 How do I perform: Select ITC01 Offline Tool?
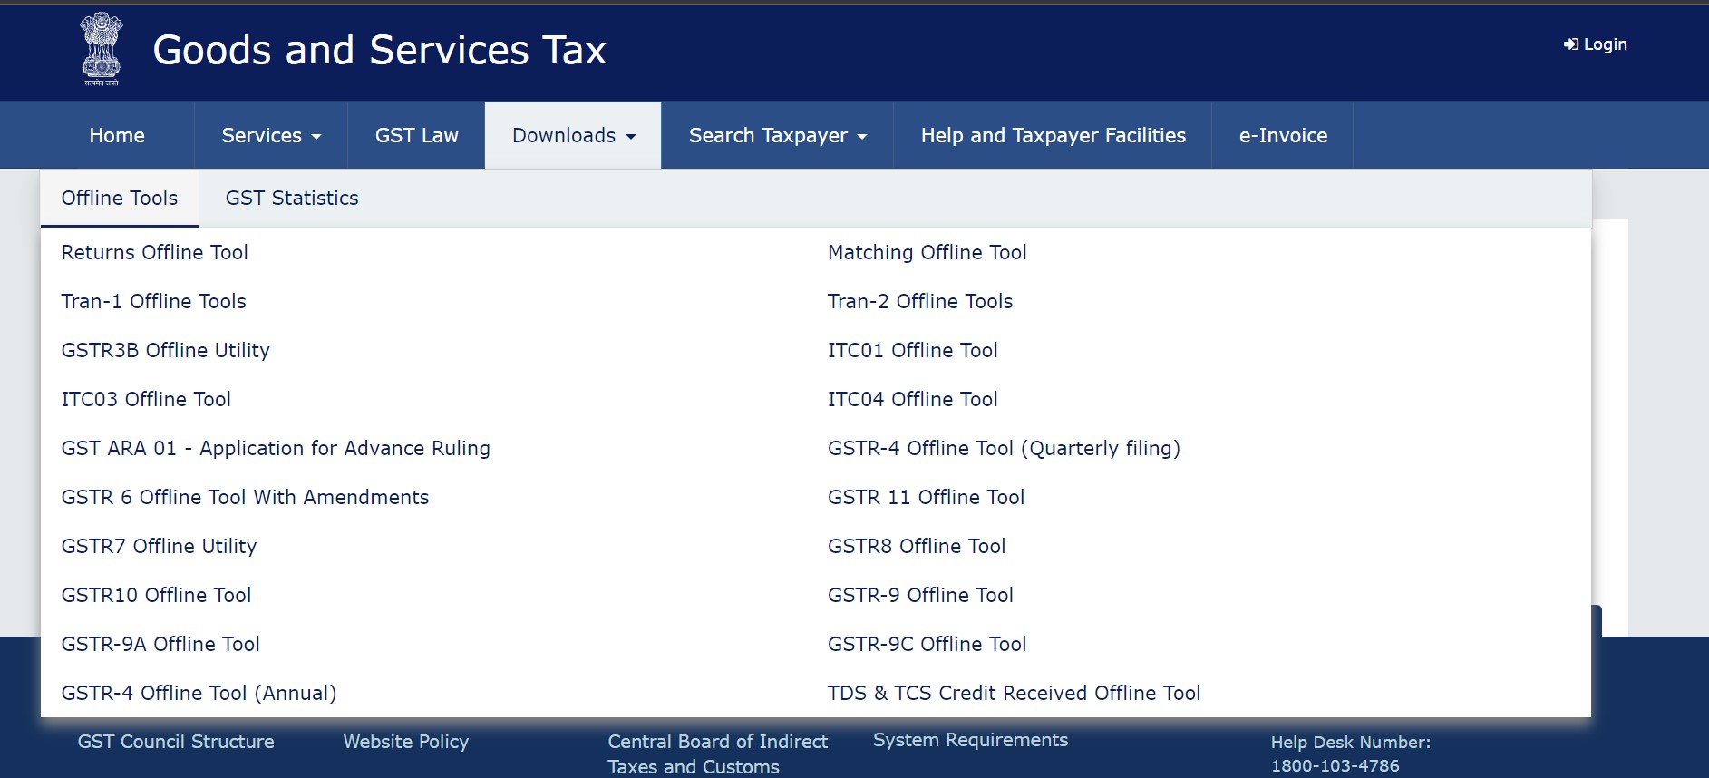pos(913,350)
